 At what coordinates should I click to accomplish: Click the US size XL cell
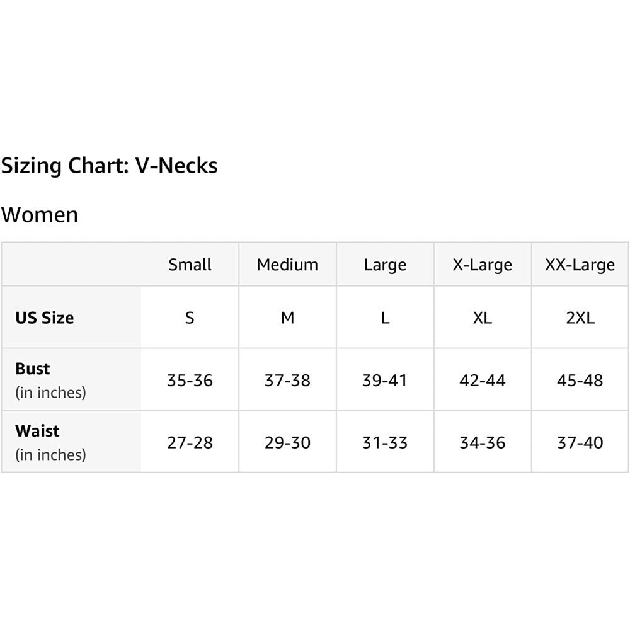tap(483, 318)
